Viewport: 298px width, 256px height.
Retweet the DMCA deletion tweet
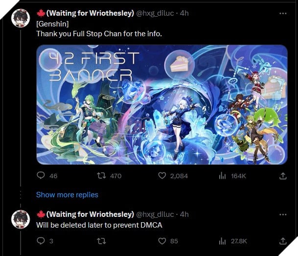100,241
